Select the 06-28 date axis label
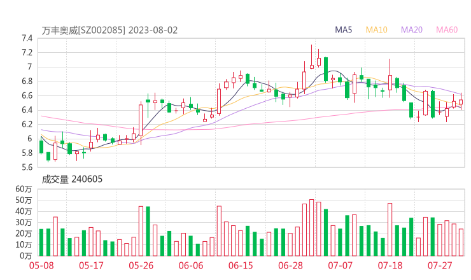Screen dimensions: 471x280 point(290,265)
